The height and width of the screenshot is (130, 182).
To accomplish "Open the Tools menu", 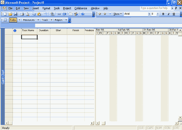I will pos(57,8).
